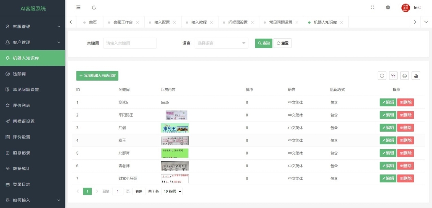Click 添加机器人自动回复 button
Screen dimensions: 432x208
coord(97,76)
